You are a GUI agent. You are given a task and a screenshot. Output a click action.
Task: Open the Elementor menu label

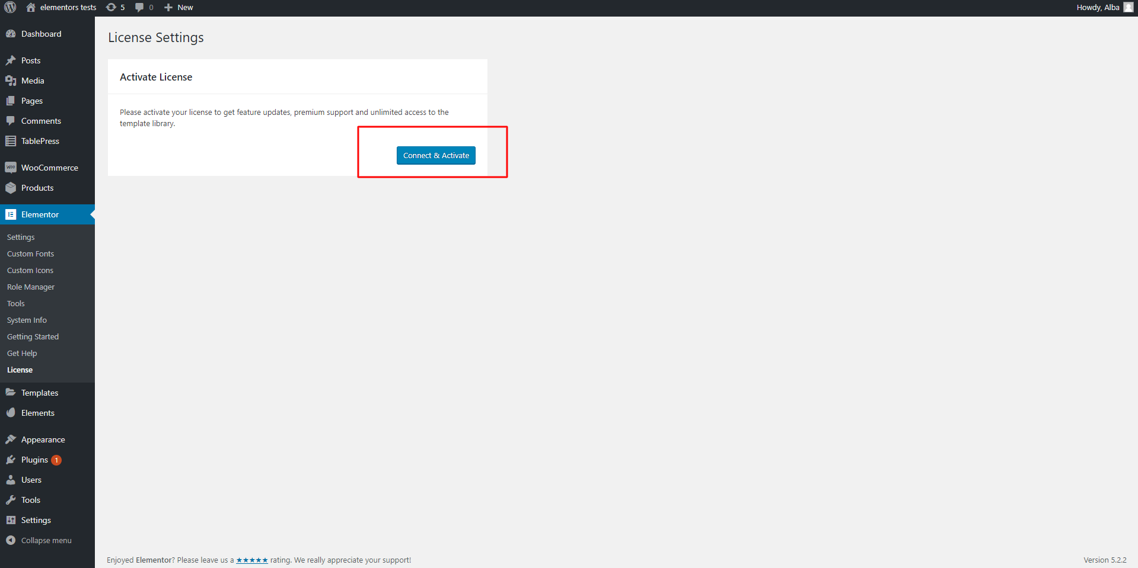click(40, 214)
